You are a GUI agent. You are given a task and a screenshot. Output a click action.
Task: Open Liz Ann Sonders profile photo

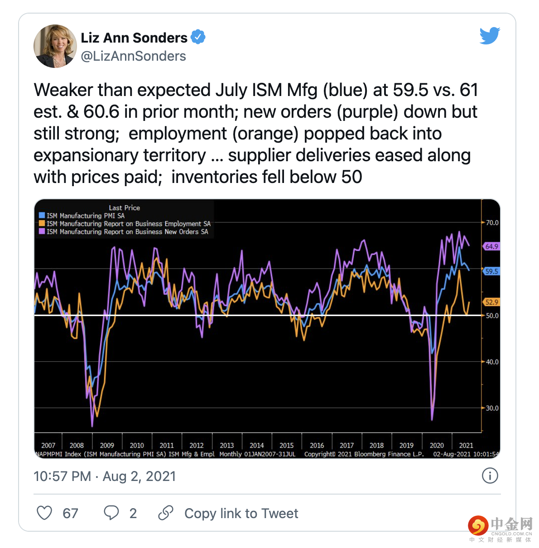55,46
